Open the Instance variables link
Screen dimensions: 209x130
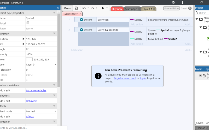pos(36,90)
